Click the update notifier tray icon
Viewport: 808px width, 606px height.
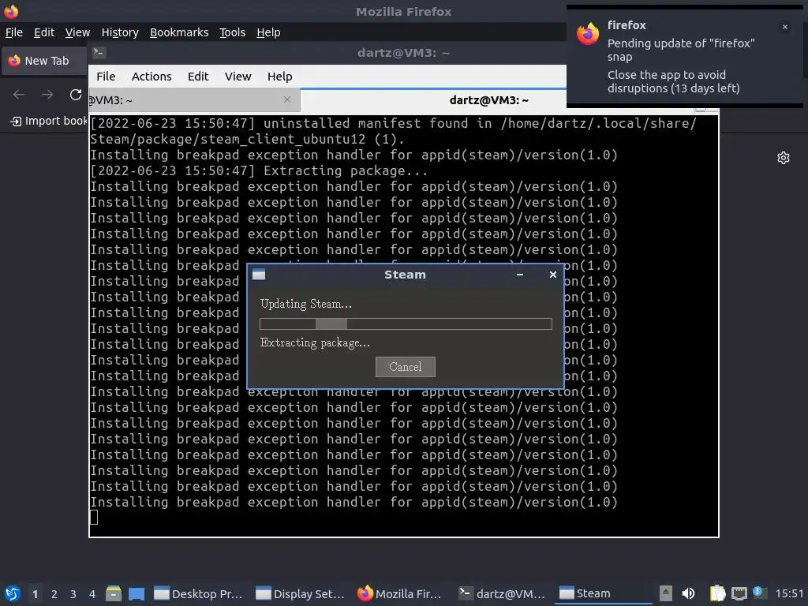tap(760, 593)
